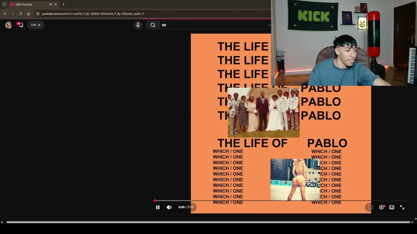Open the video settings gear
This screenshot has height=234, width=417.
[381, 207]
